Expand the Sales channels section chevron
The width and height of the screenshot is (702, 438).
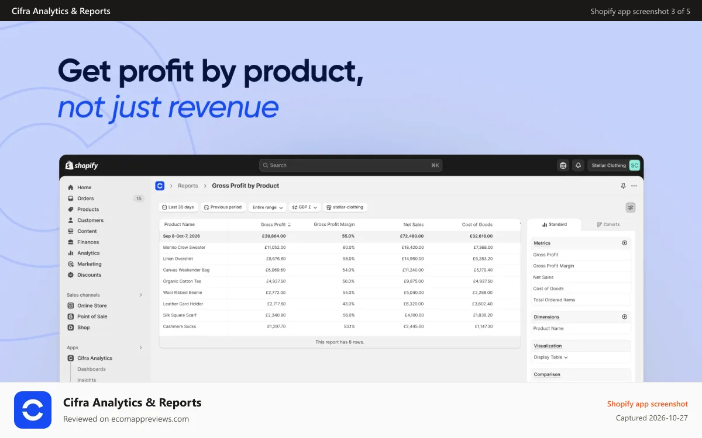[140, 295]
